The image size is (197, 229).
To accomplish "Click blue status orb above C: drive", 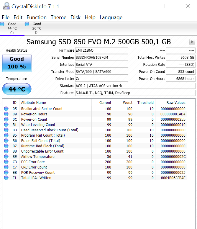I will [2, 24].
